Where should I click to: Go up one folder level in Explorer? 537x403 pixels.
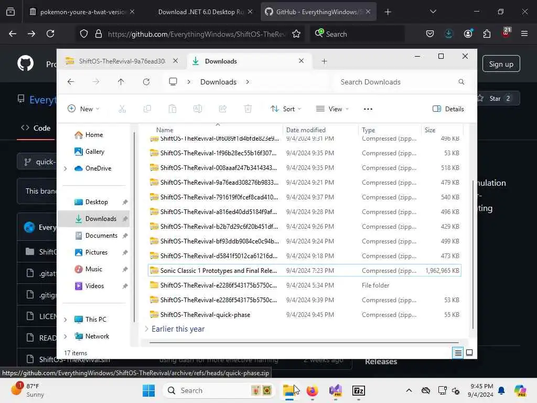pos(121,82)
